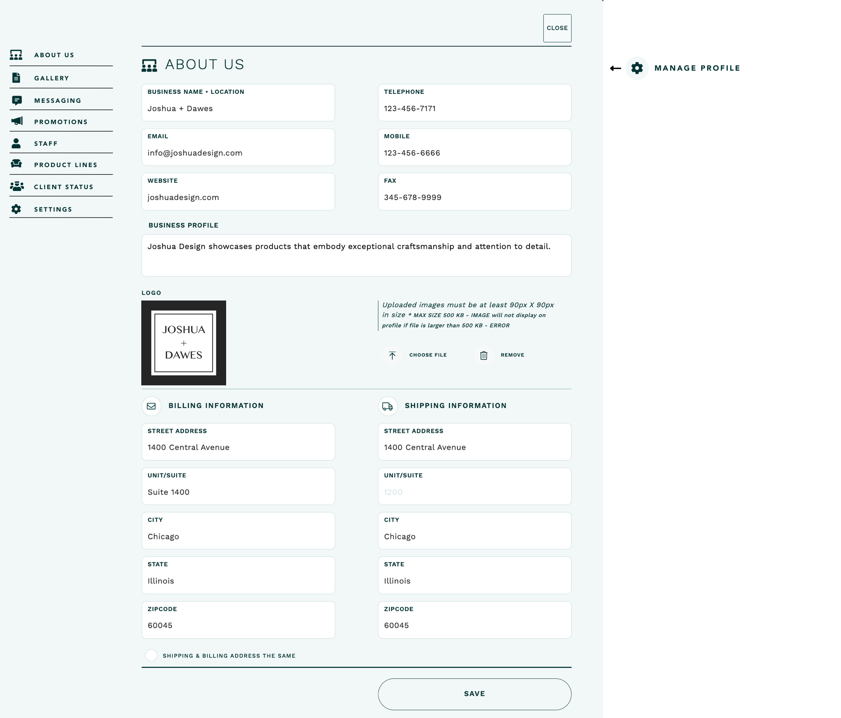Click the Joshua + Dawes logo thumbnail
Screen dimensions: 841x718
[x=184, y=343]
